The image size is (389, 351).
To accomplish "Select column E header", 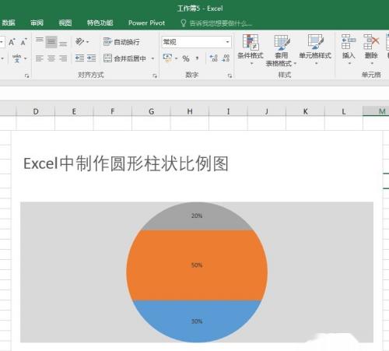I will click(x=74, y=111).
